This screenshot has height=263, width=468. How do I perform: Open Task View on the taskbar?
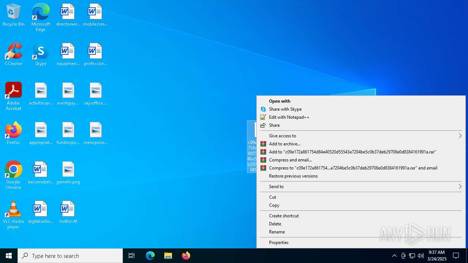pos(132,256)
